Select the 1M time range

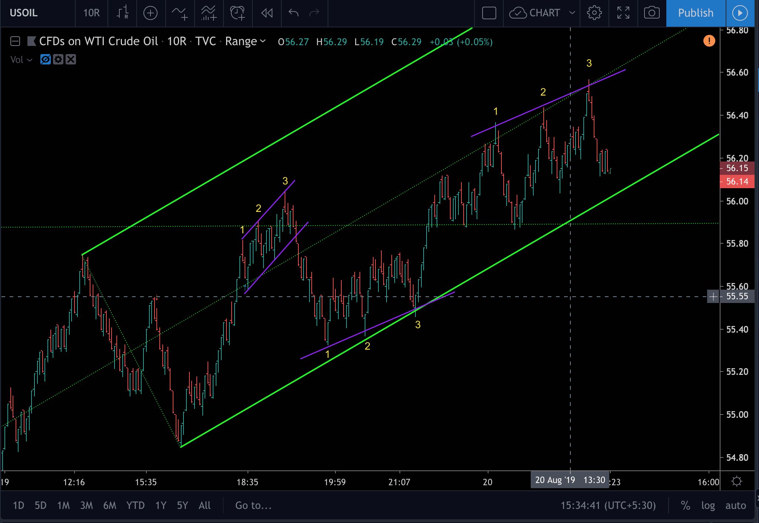(x=63, y=506)
